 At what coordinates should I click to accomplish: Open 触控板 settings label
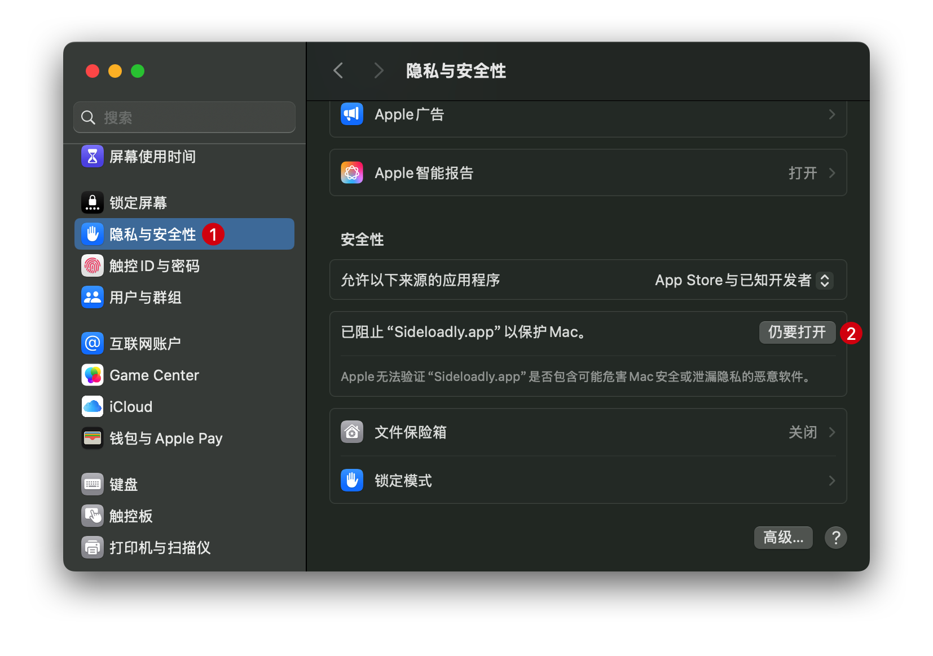point(131,516)
